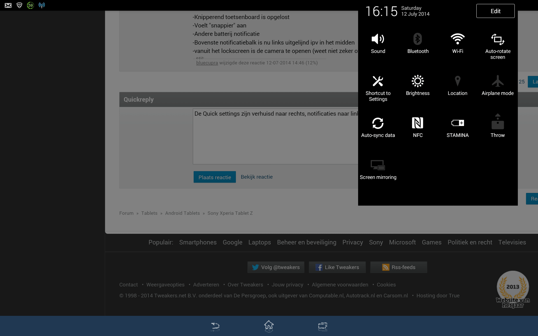
Task: Open Shortcut to Settings icon
Action: pos(378,87)
